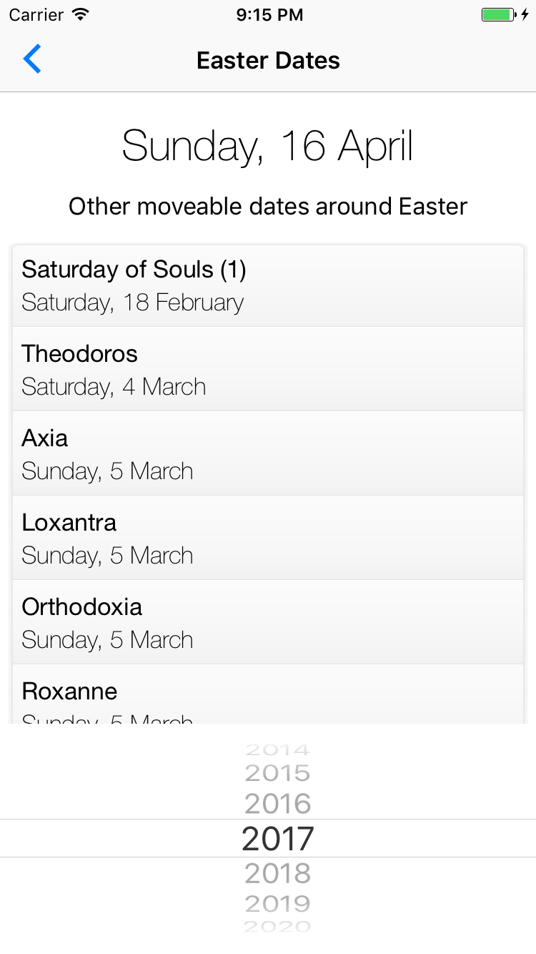This screenshot has height=954, width=536.
Task: Tap the blue back chevron icon
Action: pos(32,59)
